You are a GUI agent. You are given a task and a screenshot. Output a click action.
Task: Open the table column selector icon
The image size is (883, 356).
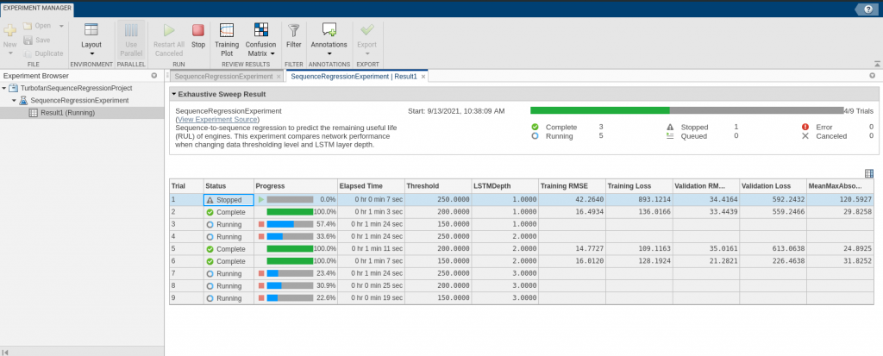click(x=869, y=173)
